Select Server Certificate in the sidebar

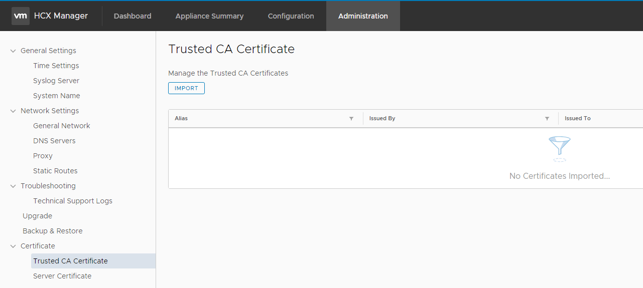coord(62,276)
